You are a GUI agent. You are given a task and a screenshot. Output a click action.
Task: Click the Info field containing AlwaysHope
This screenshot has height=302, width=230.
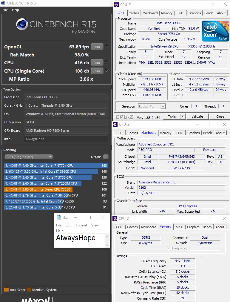click(66, 139)
